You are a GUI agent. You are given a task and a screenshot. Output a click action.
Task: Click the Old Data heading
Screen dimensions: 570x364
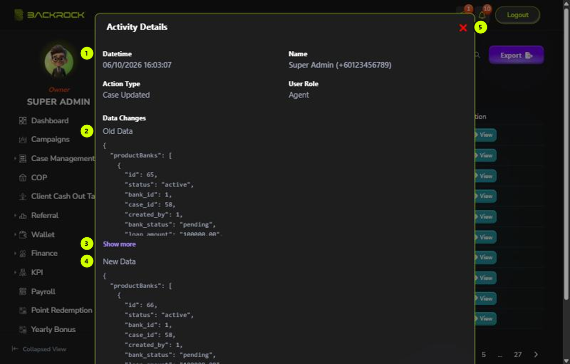pyautogui.click(x=118, y=131)
